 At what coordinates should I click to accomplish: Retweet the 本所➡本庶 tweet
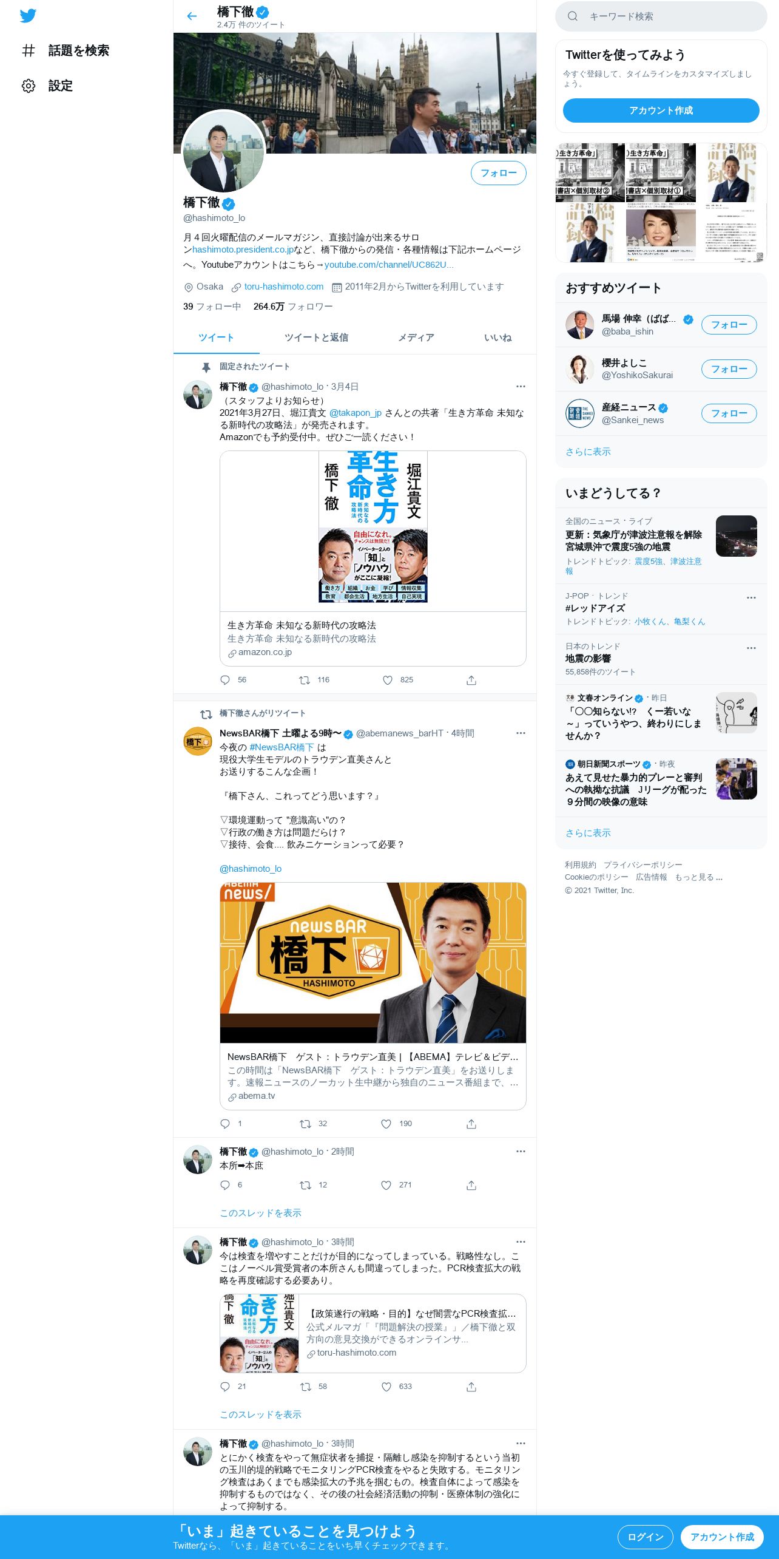(x=306, y=1185)
